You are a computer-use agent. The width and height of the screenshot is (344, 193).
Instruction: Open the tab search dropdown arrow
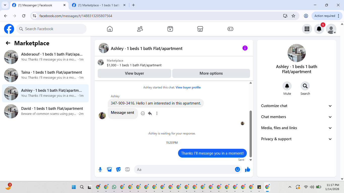tap(5, 5)
